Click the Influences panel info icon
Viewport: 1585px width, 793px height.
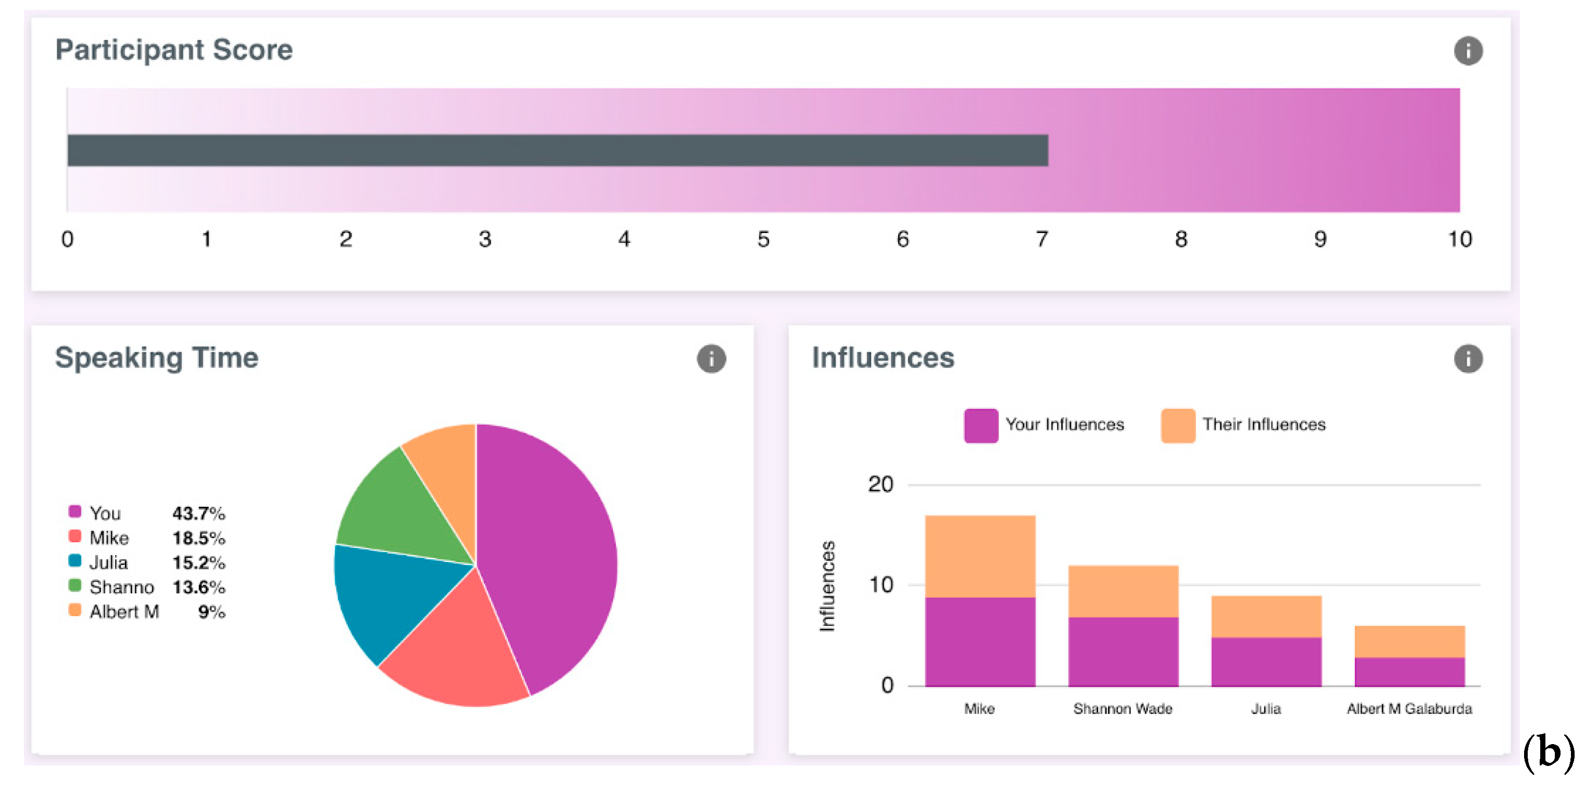[1467, 359]
